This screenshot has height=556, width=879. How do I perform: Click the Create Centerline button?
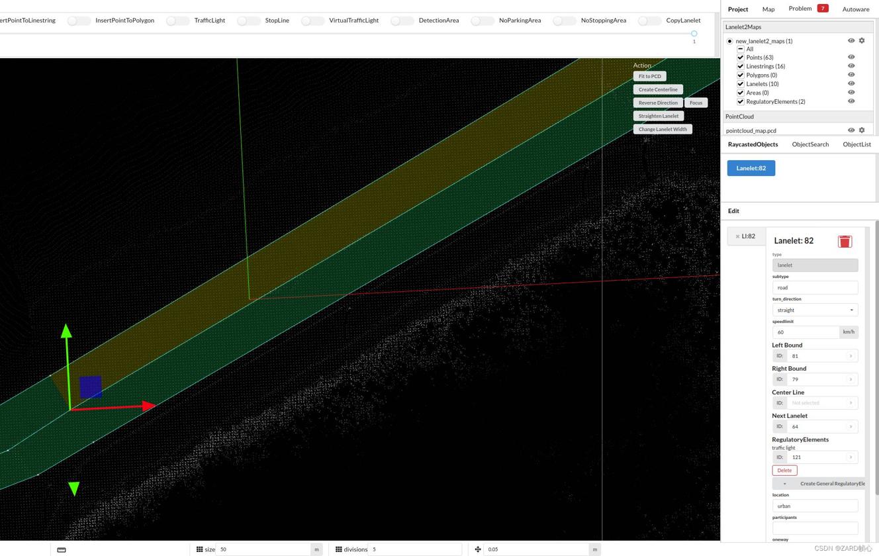658,89
